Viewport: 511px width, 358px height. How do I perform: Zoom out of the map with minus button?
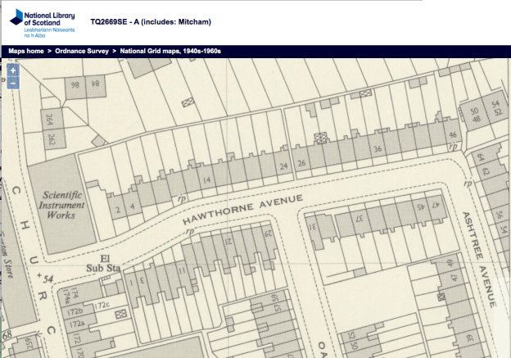pyautogui.click(x=13, y=83)
